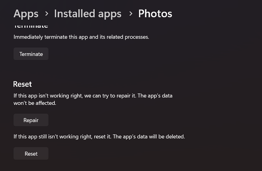Click chevron between Apps and Installed apps
This screenshot has height=171, width=262.
click(46, 14)
